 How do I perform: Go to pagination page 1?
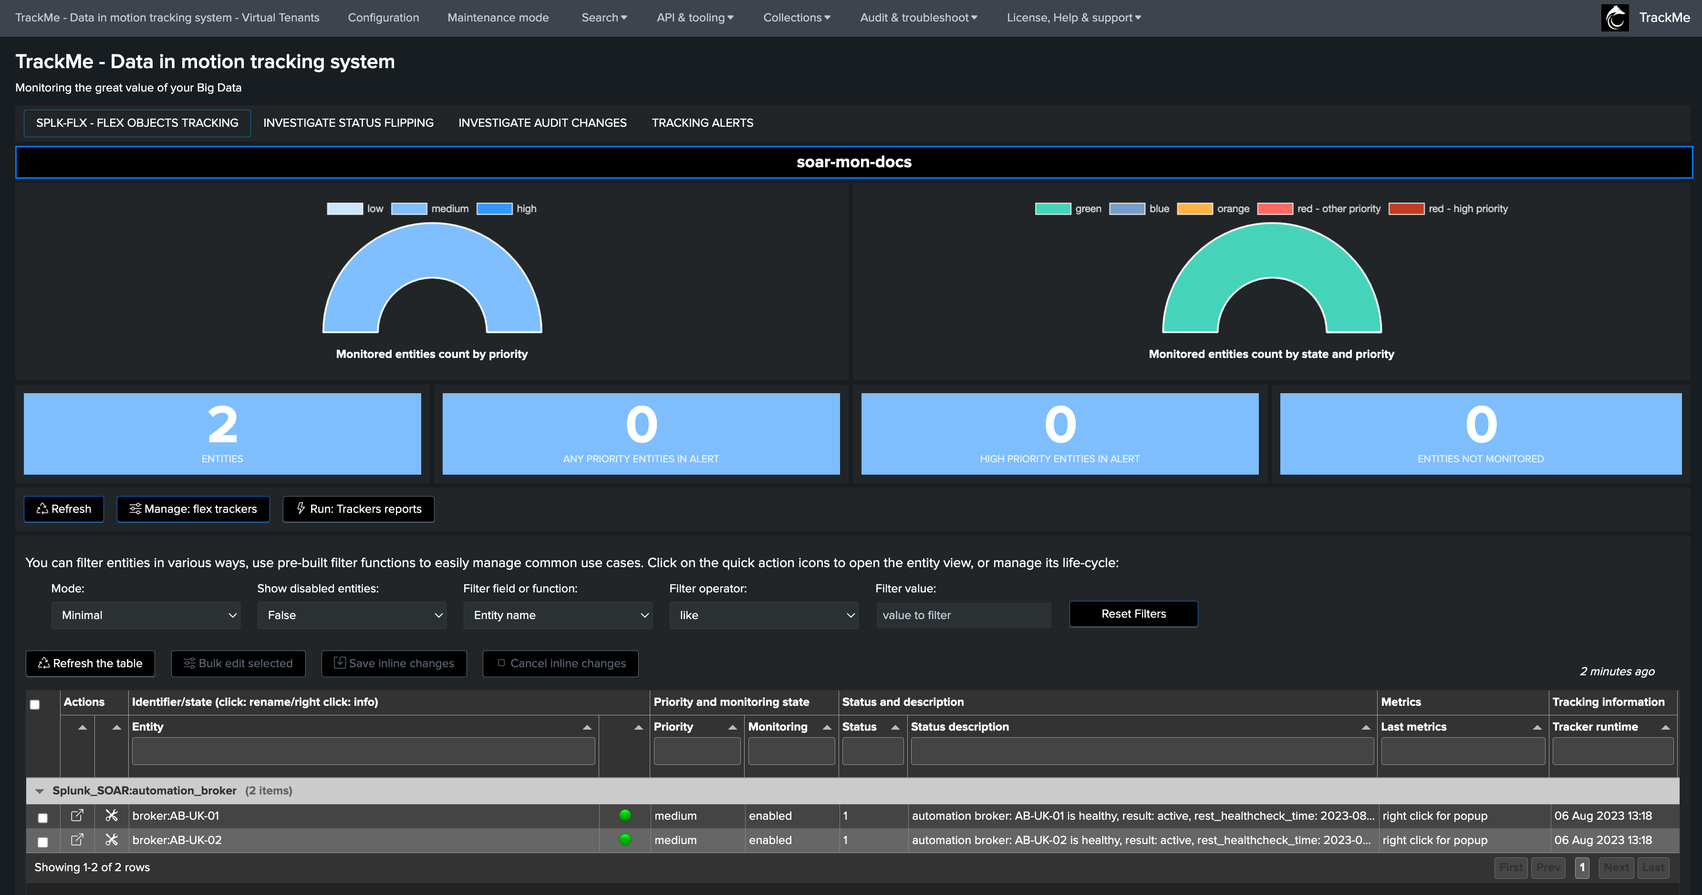[x=1582, y=867]
